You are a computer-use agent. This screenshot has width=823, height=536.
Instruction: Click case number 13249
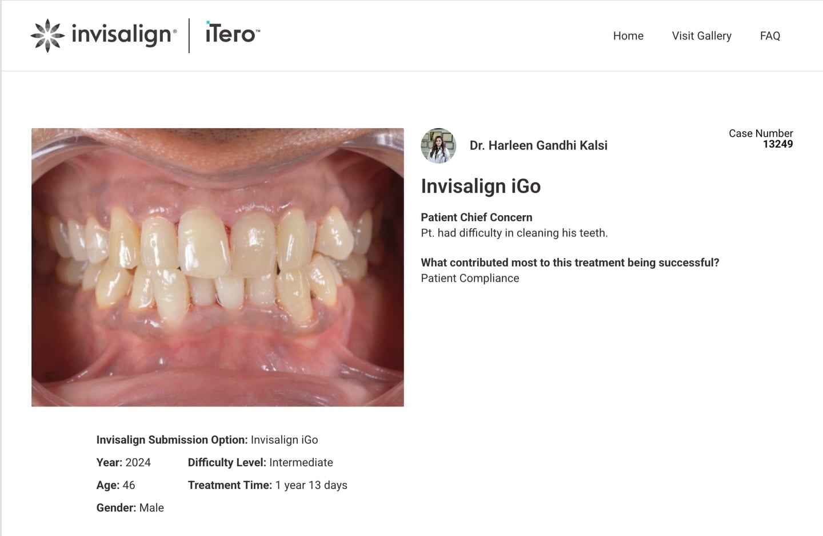[778, 144]
